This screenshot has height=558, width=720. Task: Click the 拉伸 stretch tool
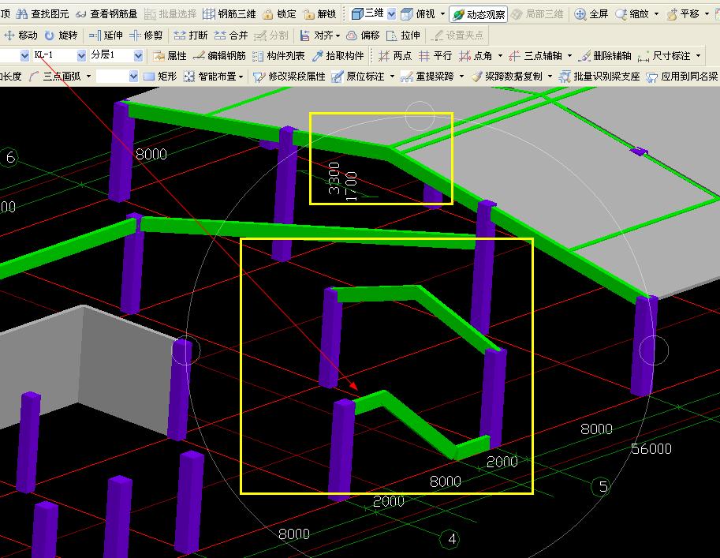(x=403, y=36)
